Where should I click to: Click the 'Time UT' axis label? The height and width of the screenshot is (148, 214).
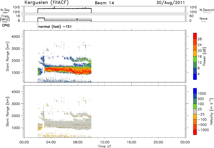(105, 146)
